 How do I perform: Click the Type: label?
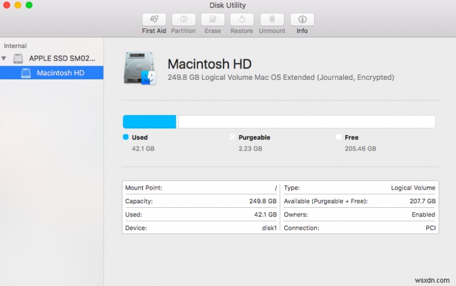[x=292, y=188]
